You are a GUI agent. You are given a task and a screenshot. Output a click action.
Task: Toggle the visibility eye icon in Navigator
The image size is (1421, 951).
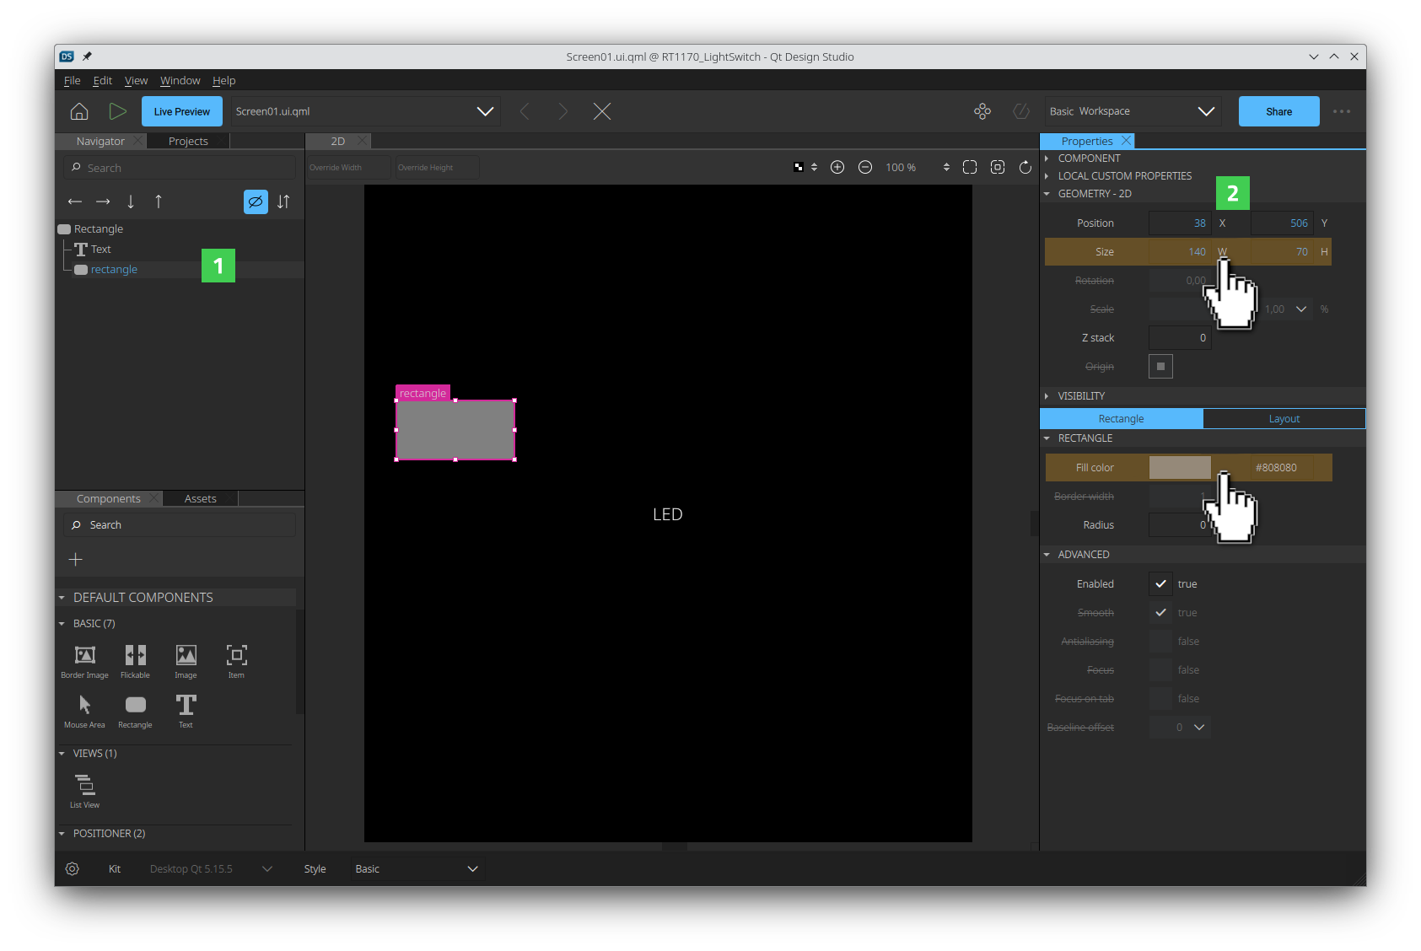[x=256, y=201]
